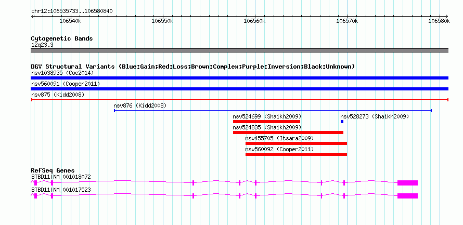Click the nsv524699 (Shaikh2009) label
The image size is (463, 225).
click(x=267, y=116)
